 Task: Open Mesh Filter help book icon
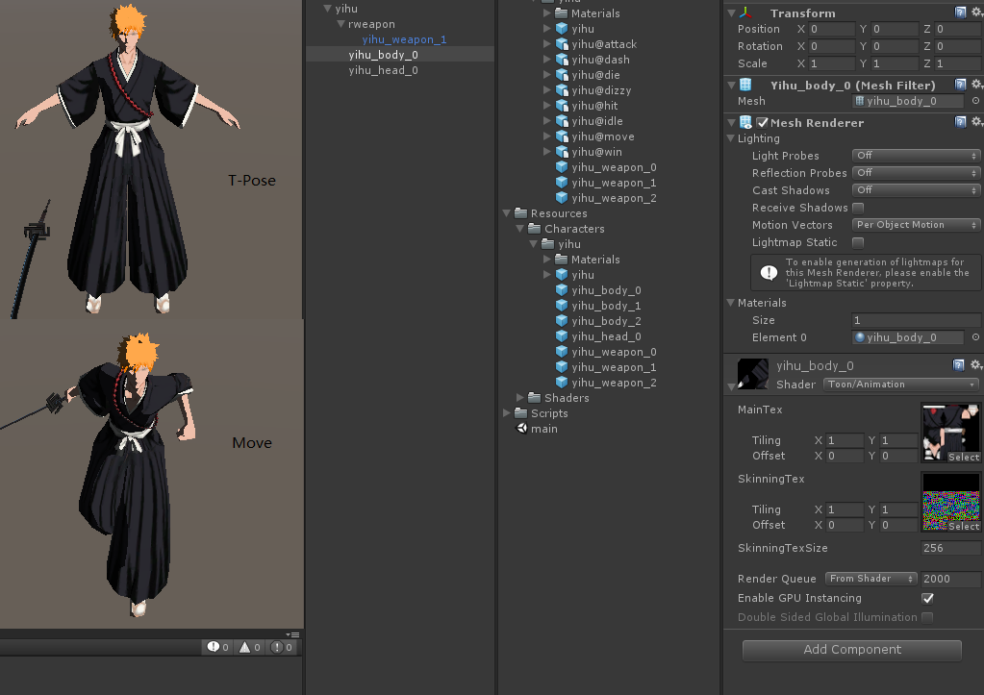pyautogui.click(x=960, y=85)
